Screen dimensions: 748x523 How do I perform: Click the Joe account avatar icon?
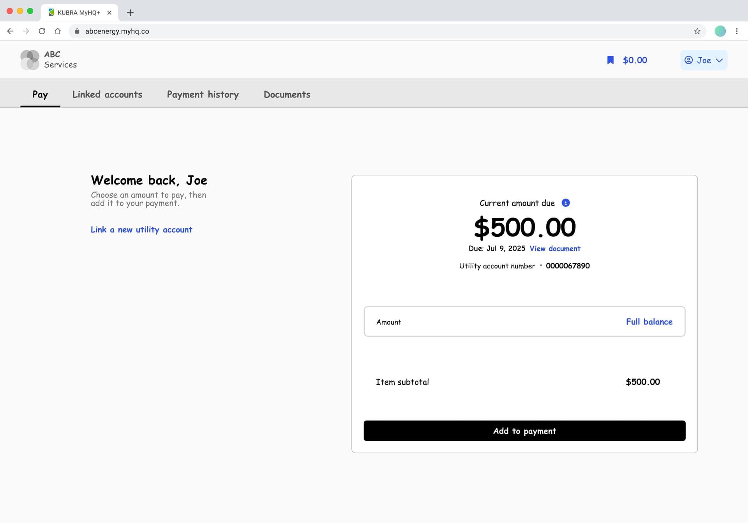tap(688, 60)
